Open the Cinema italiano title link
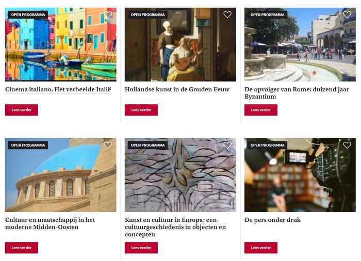The width and height of the screenshot is (361, 261). point(58,89)
